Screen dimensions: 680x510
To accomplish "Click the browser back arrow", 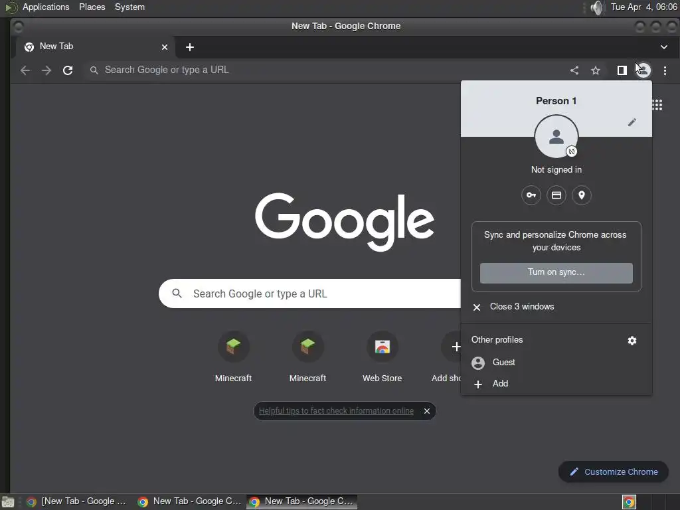I will [x=25, y=70].
